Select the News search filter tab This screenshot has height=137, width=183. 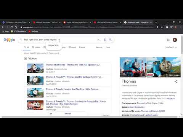pos(72,47)
